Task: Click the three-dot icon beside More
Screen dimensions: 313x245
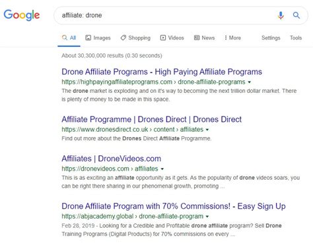Action: (226, 38)
